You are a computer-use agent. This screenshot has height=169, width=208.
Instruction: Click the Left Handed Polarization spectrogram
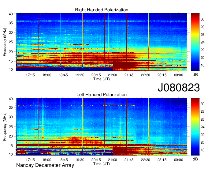click(x=102, y=127)
